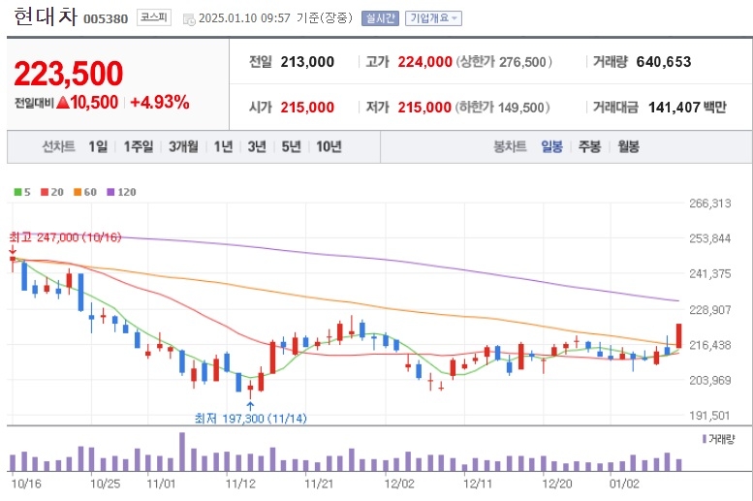Show the 3년 line chart

point(257,146)
